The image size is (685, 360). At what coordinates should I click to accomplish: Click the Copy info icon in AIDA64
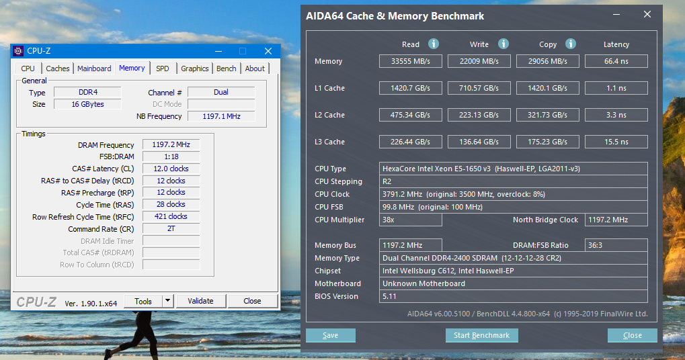tap(571, 44)
